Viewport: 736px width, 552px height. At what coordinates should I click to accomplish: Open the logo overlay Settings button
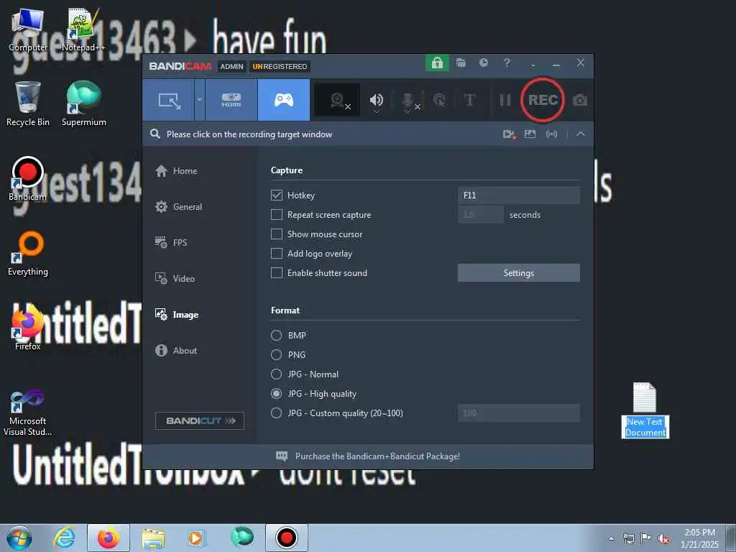pyautogui.click(x=519, y=272)
